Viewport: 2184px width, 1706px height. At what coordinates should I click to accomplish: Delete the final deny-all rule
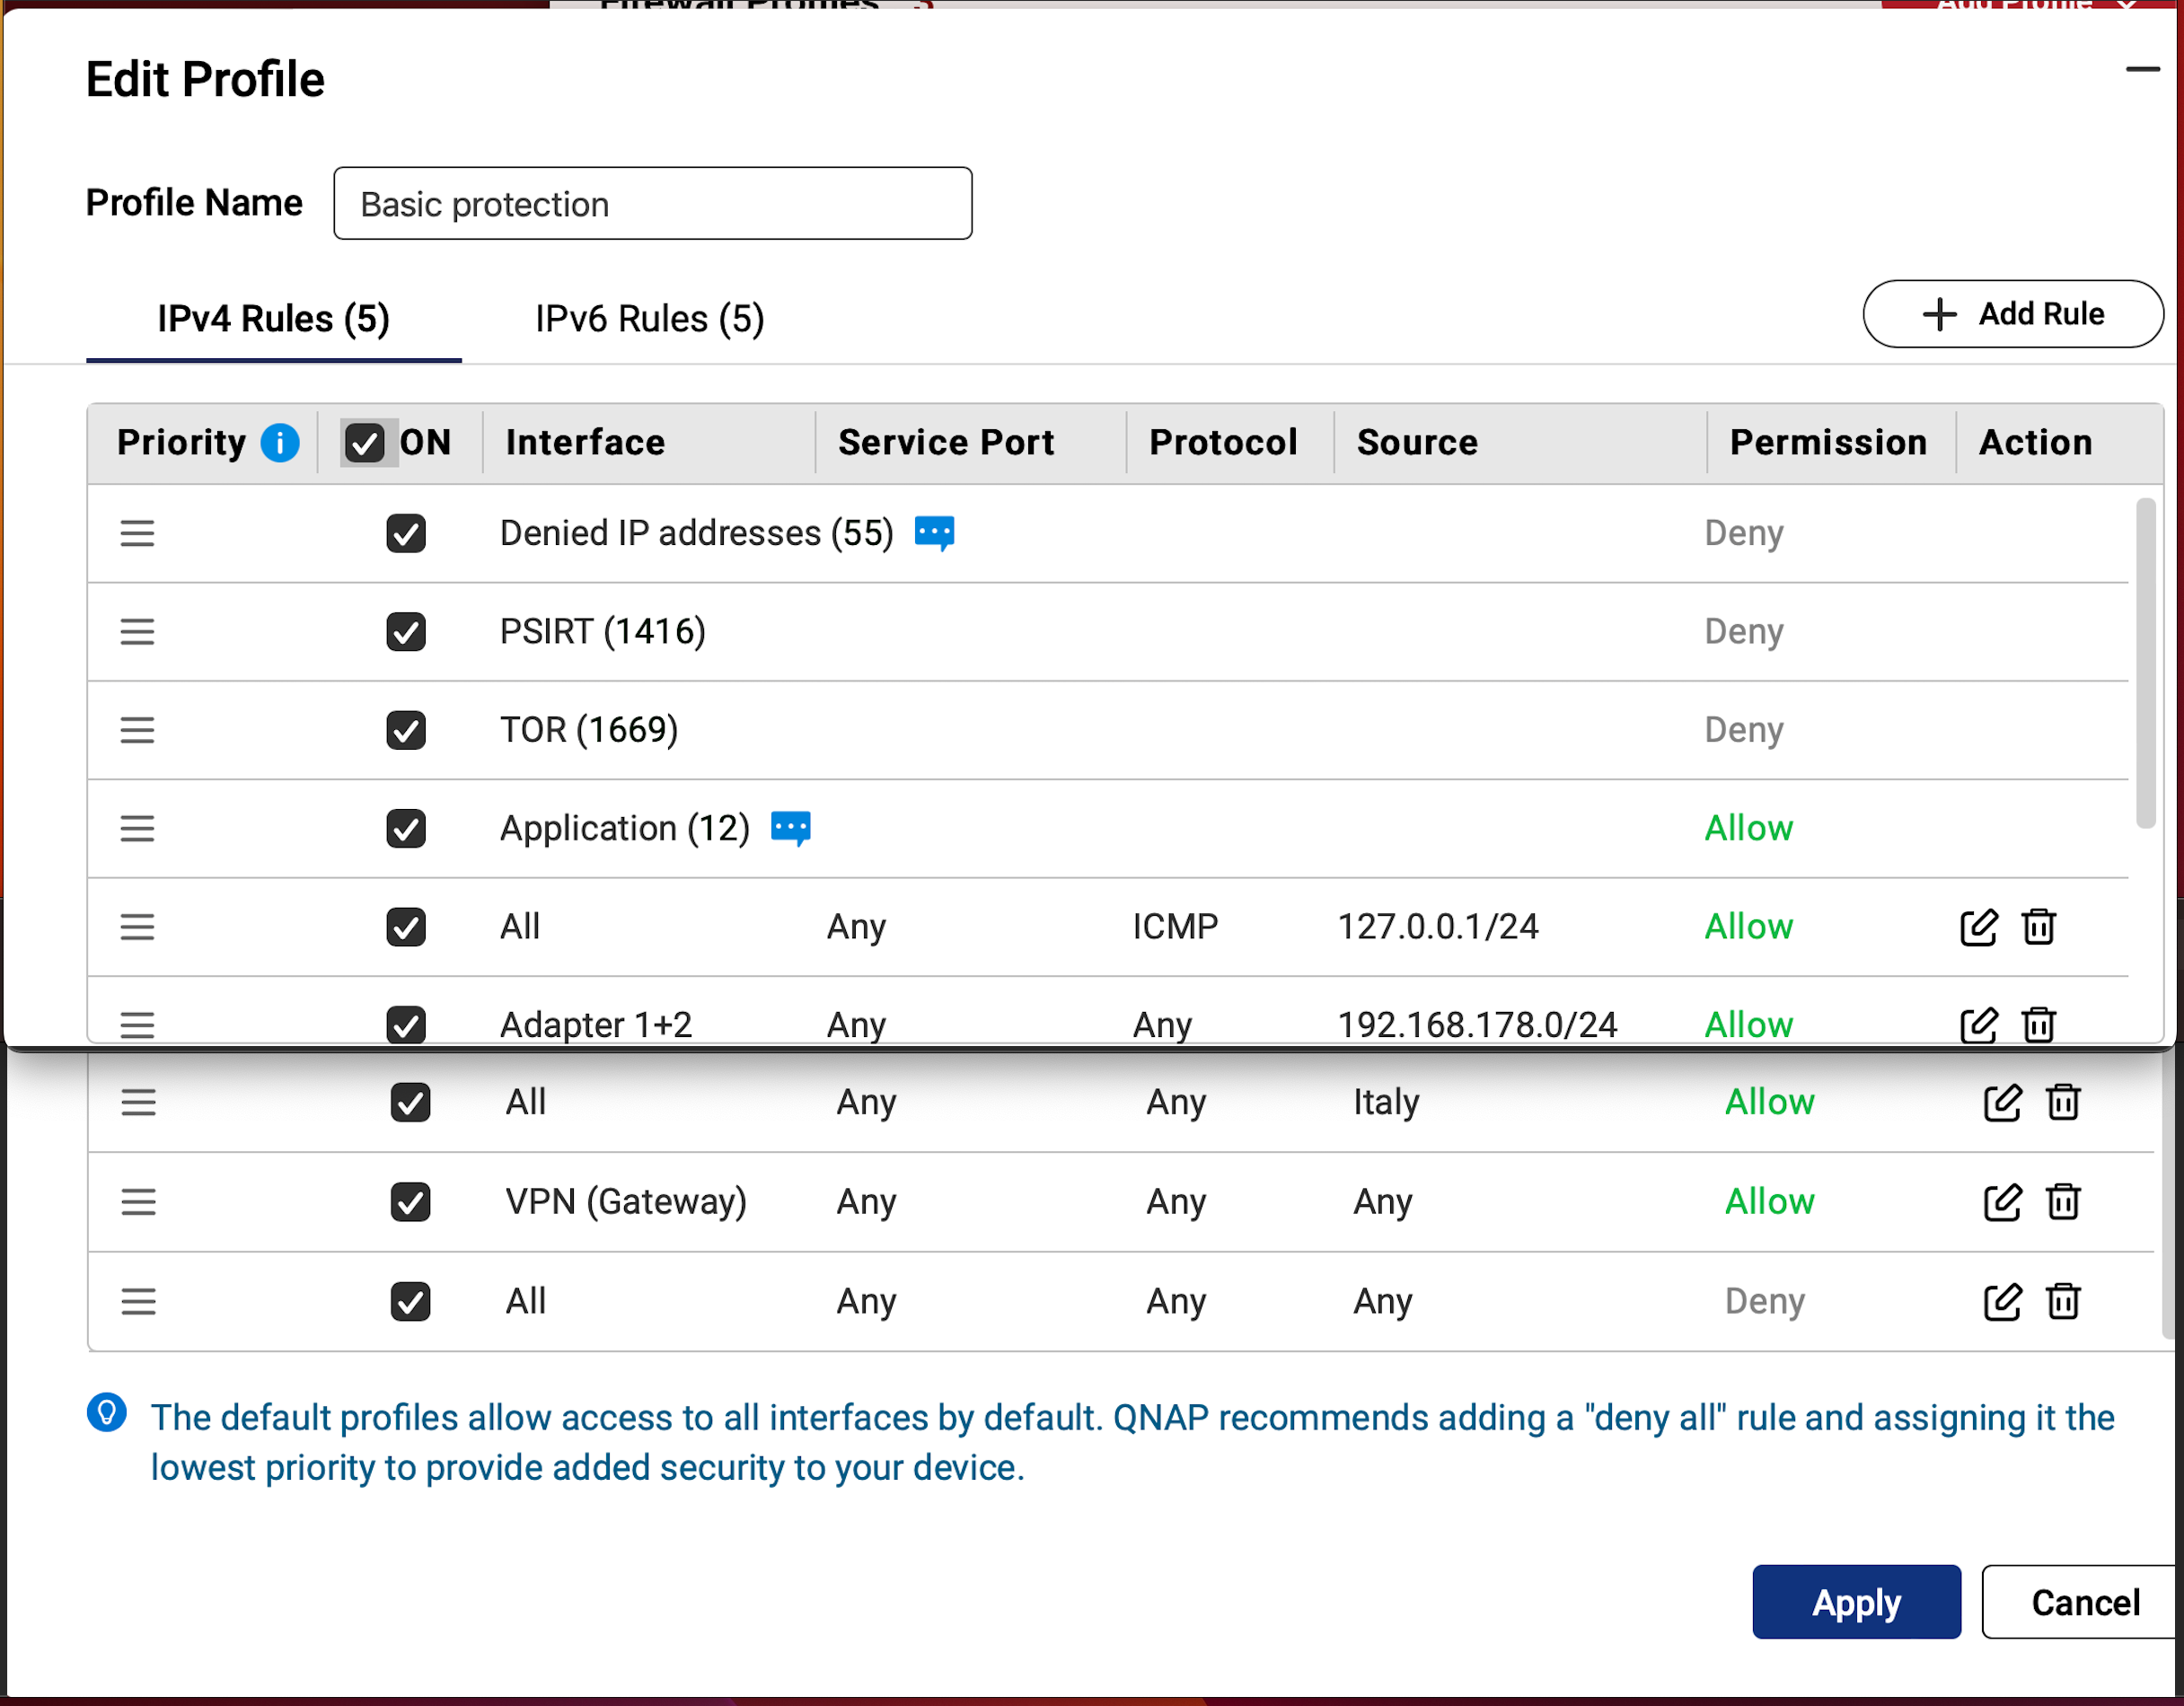point(2062,1301)
